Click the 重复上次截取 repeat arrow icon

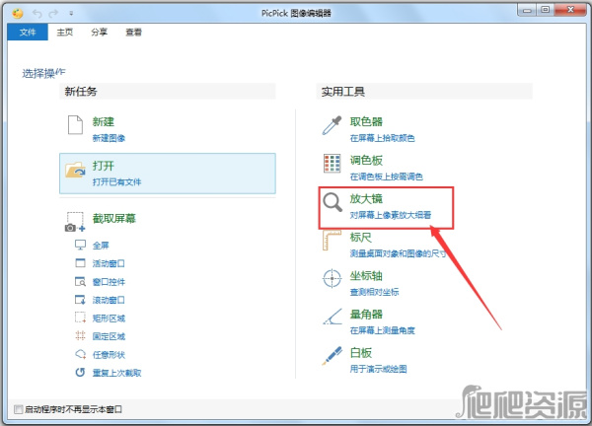80,373
